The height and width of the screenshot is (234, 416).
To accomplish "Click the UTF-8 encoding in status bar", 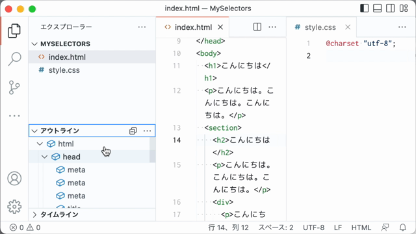I will click(313, 227).
